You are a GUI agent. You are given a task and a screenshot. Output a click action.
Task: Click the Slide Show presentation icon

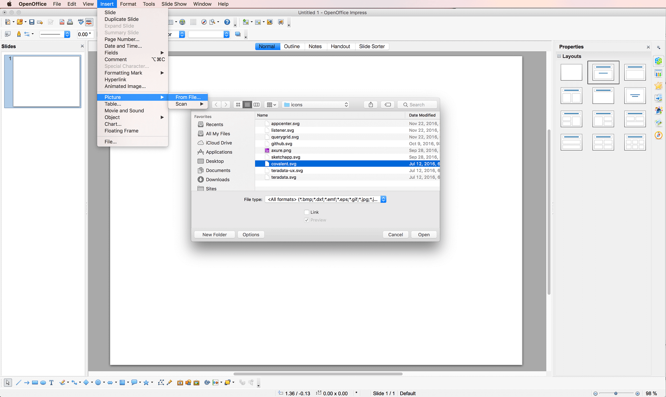(281, 22)
